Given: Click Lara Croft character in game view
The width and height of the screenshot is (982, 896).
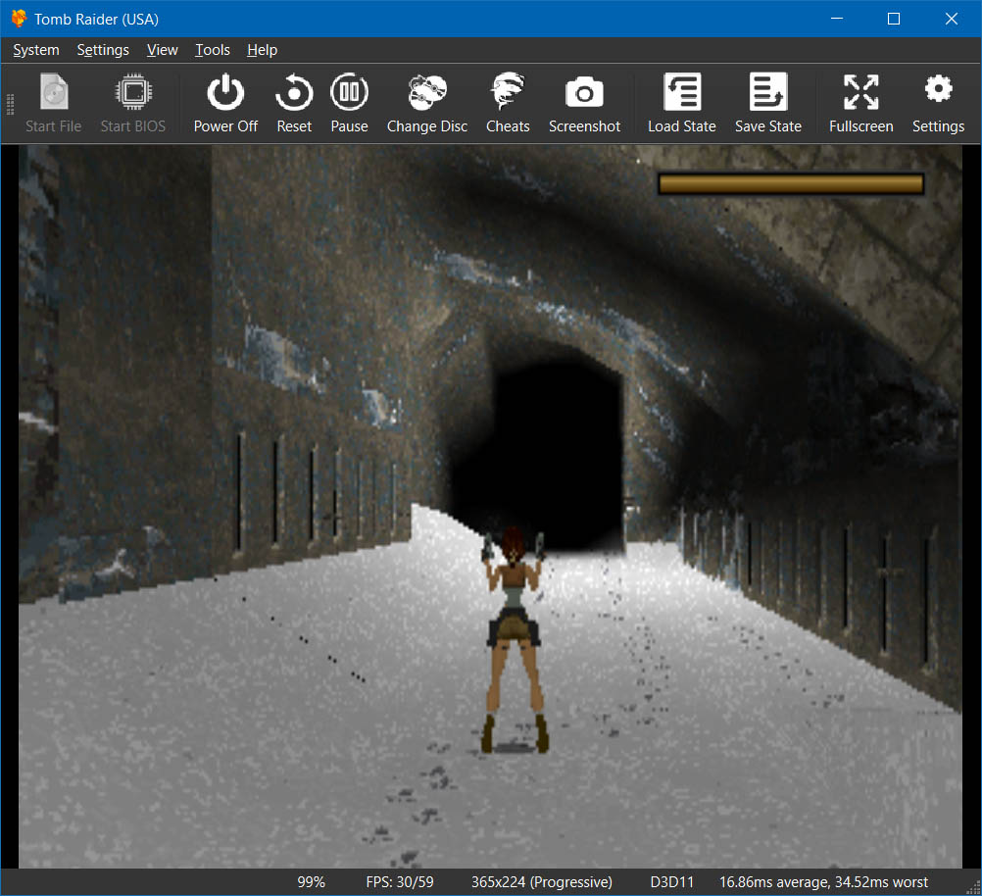Looking at the screenshot, I should [x=515, y=639].
